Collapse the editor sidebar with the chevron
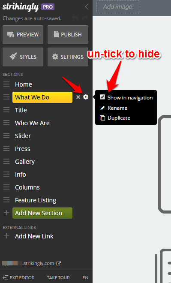 click(87, 7)
